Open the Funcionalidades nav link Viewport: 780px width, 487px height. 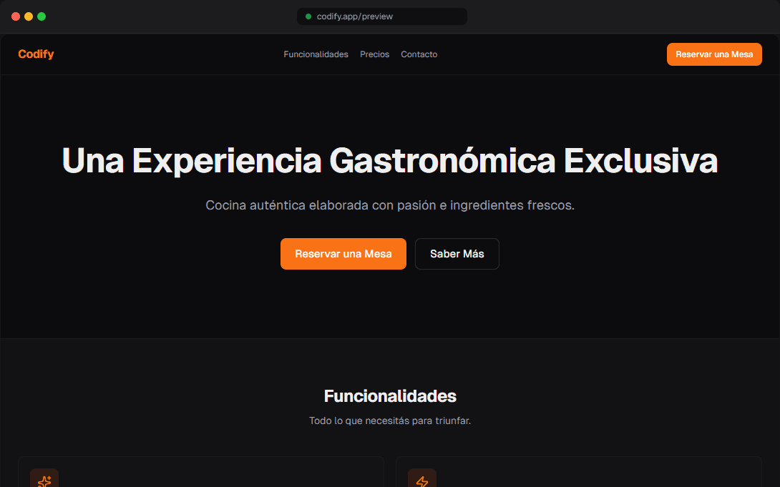tap(316, 54)
